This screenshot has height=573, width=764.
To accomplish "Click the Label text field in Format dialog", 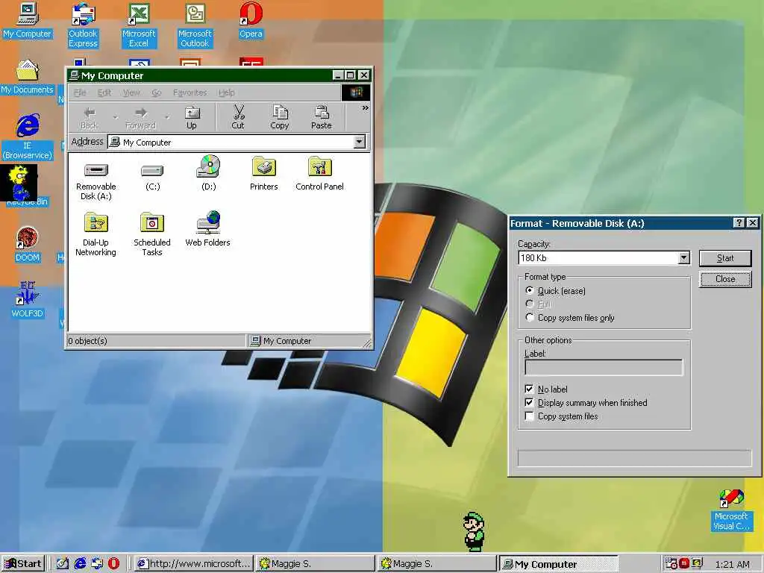I will (604, 367).
